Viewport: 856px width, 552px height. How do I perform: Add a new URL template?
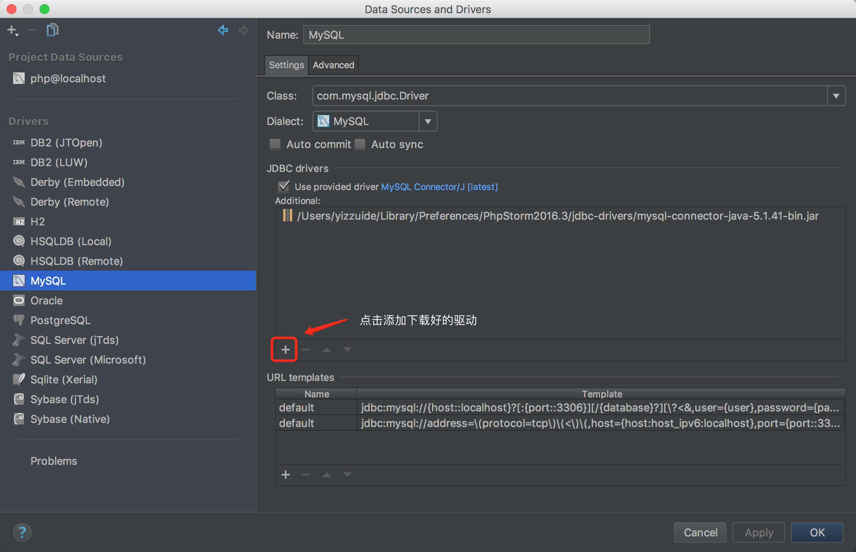tap(285, 475)
